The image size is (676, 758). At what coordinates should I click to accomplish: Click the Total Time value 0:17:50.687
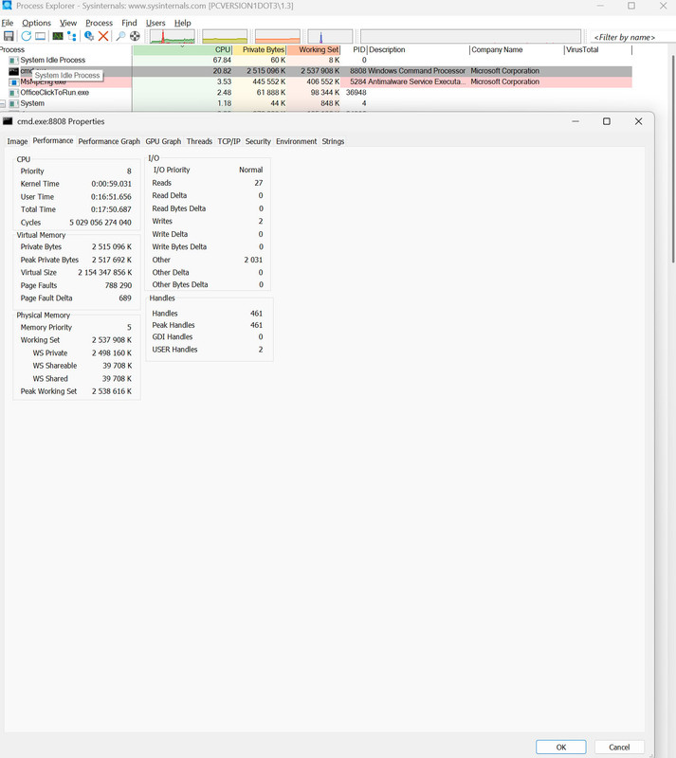point(111,209)
